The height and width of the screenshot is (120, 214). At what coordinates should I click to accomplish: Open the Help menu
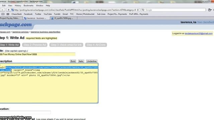coord(48,6)
